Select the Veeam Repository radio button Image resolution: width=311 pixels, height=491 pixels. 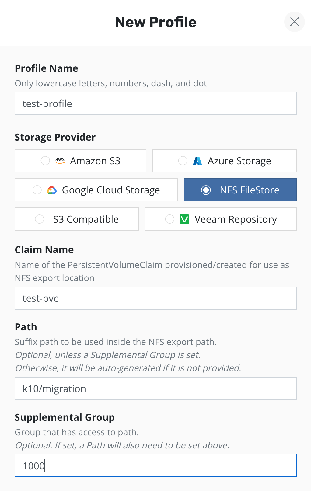(x=169, y=219)
